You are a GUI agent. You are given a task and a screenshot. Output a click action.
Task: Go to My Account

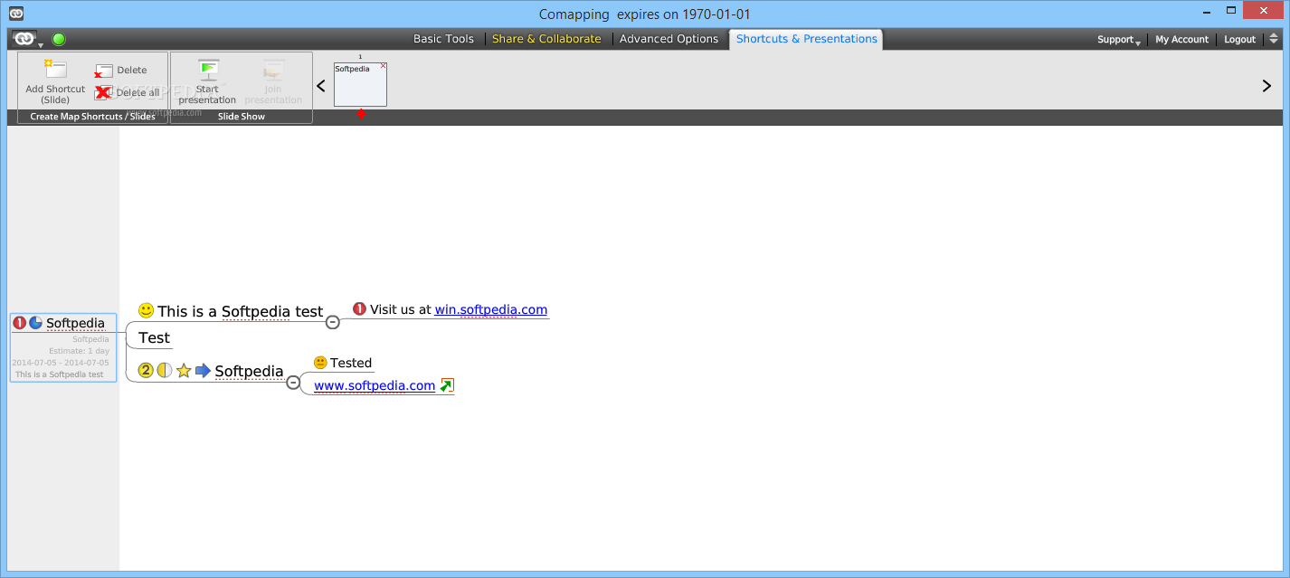pos(1181,40)
